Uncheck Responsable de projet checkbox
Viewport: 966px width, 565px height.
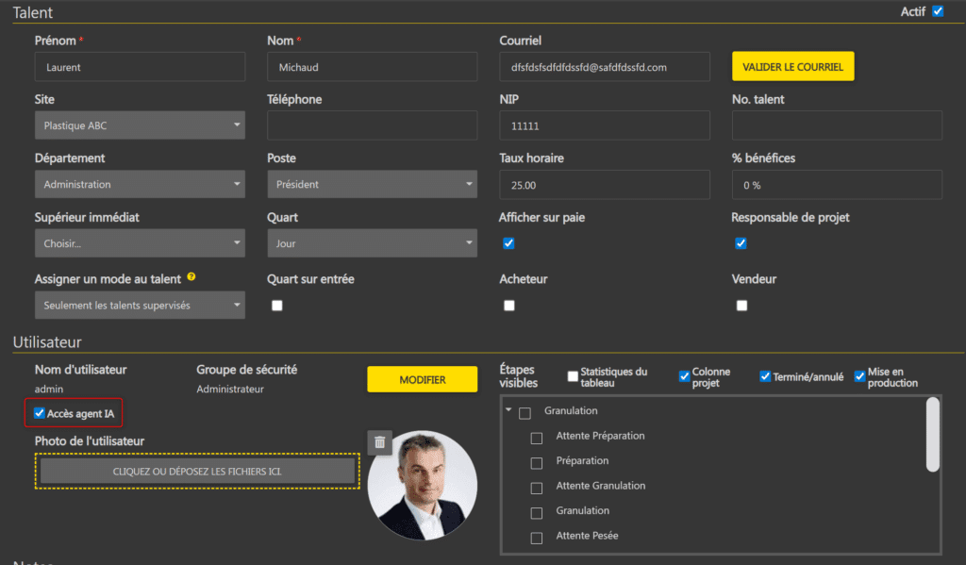[x=741, y=243]
